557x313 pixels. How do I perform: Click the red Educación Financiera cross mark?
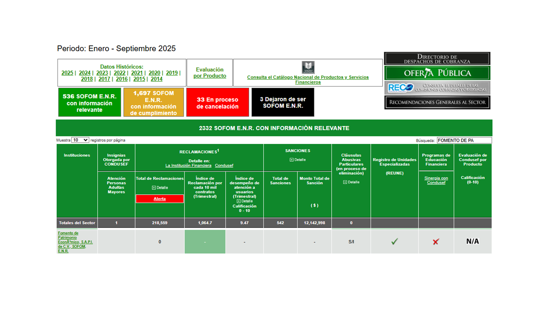point(436,242)
